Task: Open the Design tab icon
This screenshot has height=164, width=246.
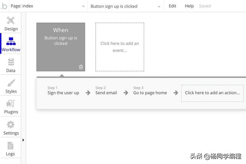Action: tap(11, 20)
